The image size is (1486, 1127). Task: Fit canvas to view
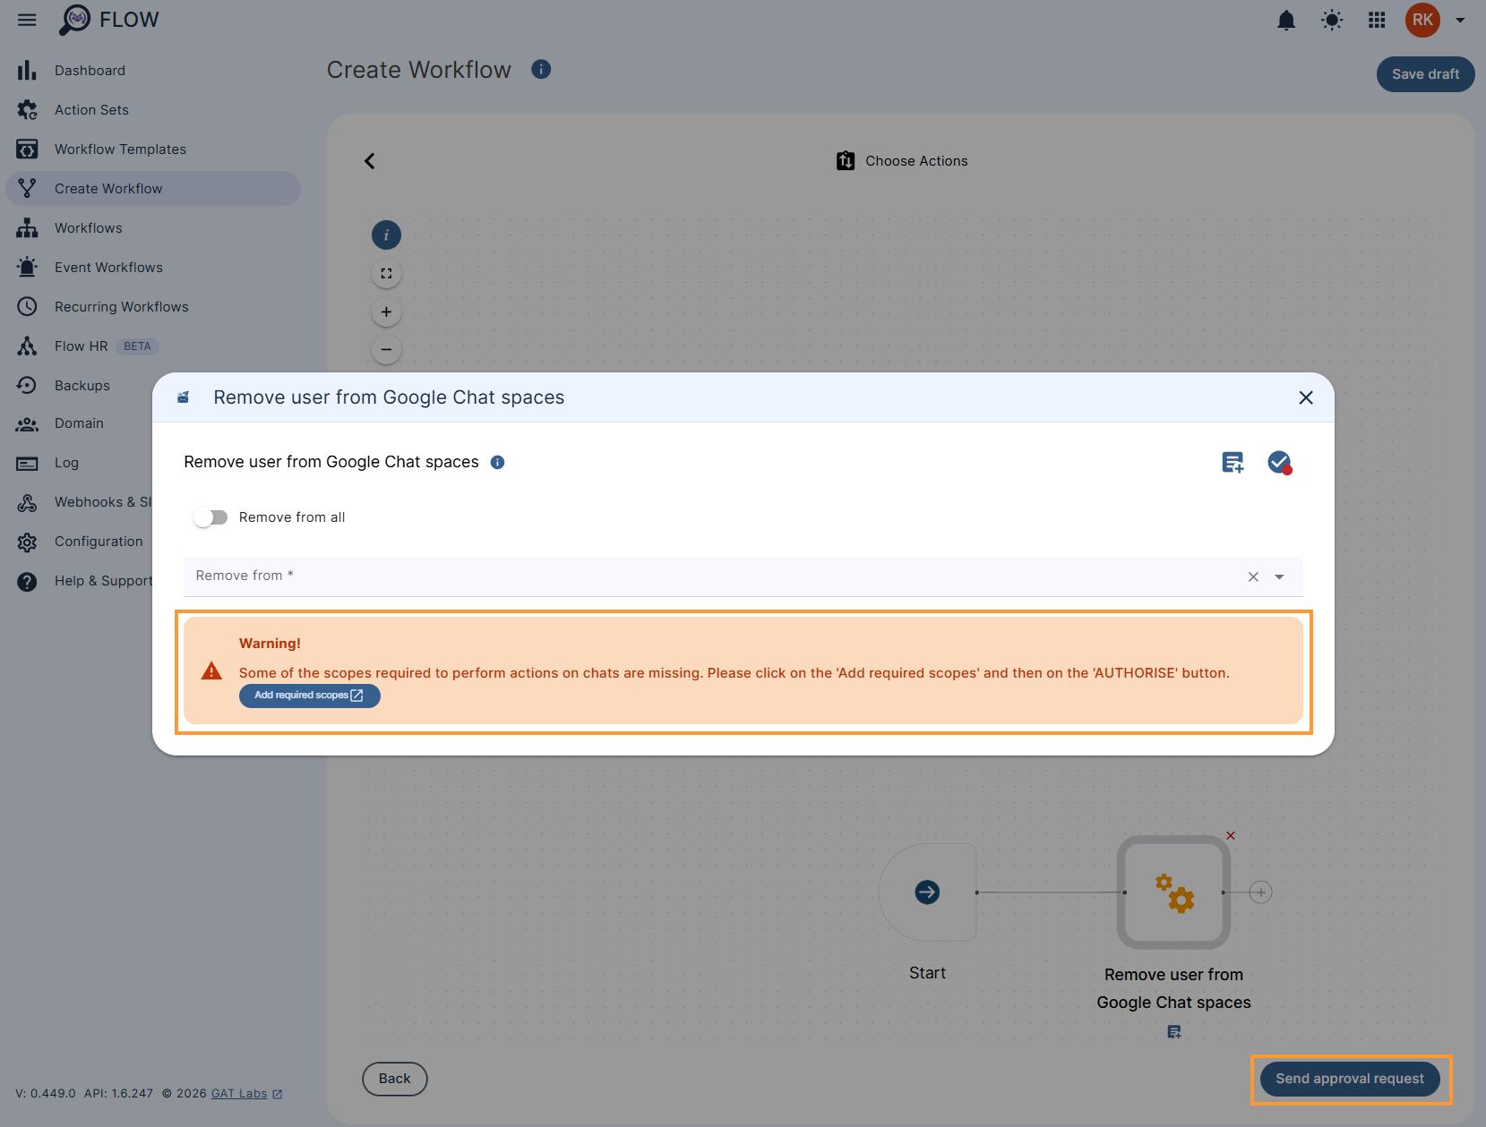click(386, 274)
